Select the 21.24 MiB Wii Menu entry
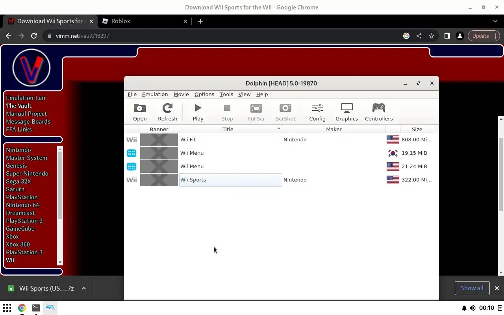This screenshot has height=315, width=504. click(192, 167)
